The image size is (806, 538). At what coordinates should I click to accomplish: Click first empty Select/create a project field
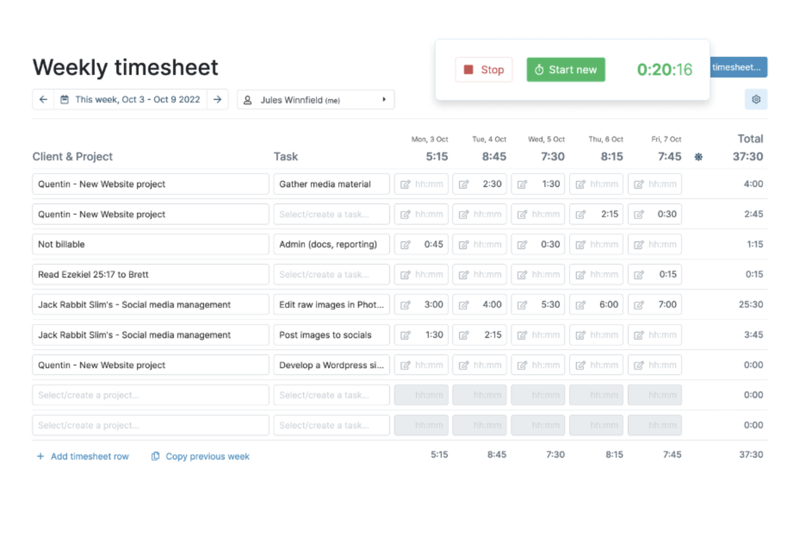[x=150, y=395]
